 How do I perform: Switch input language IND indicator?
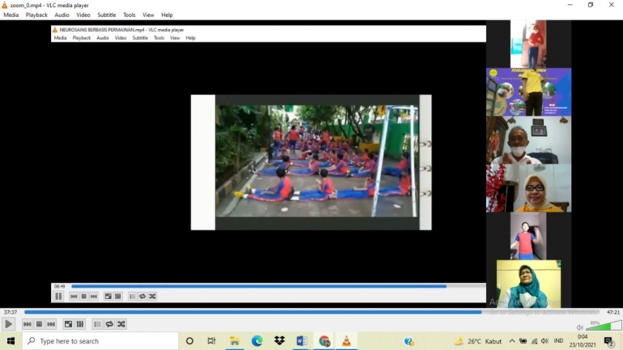point(558,341)
